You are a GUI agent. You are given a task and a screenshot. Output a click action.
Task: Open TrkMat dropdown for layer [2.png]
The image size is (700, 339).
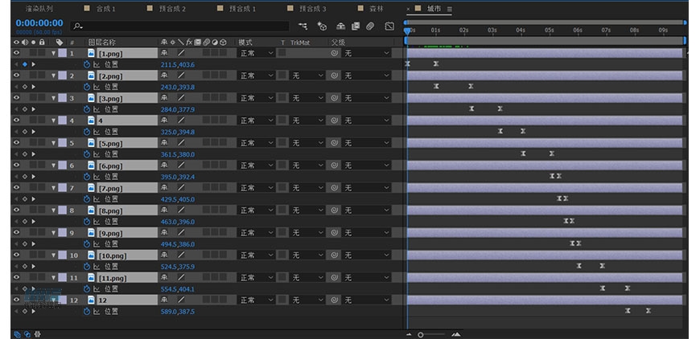[x=307, y=76]
